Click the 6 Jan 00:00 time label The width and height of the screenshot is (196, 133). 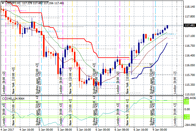click(103, 130)
